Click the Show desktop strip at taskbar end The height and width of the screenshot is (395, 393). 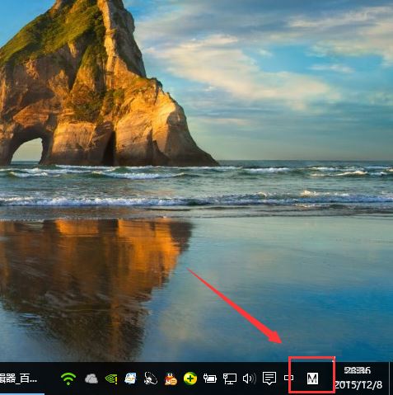(x=391, y=379)
